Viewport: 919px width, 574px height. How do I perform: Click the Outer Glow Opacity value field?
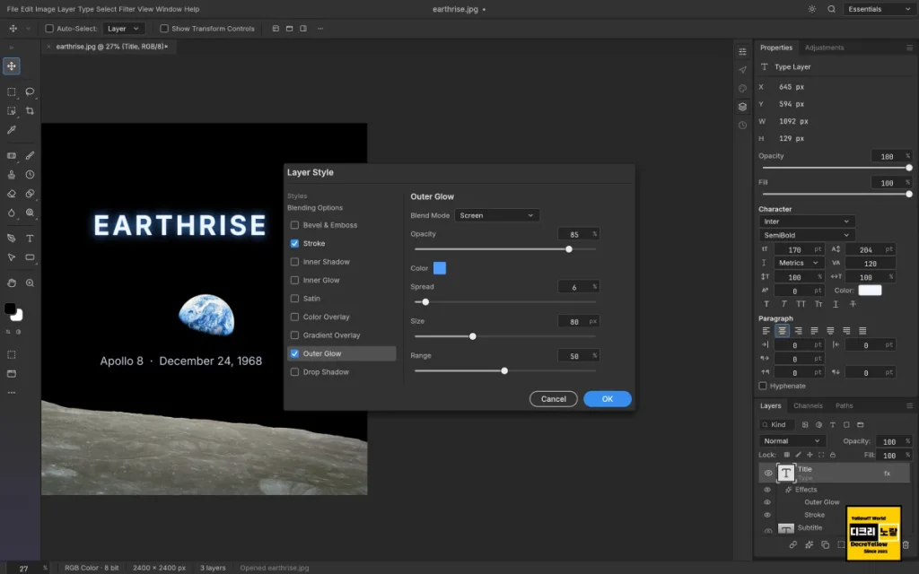tap(578, 234)
